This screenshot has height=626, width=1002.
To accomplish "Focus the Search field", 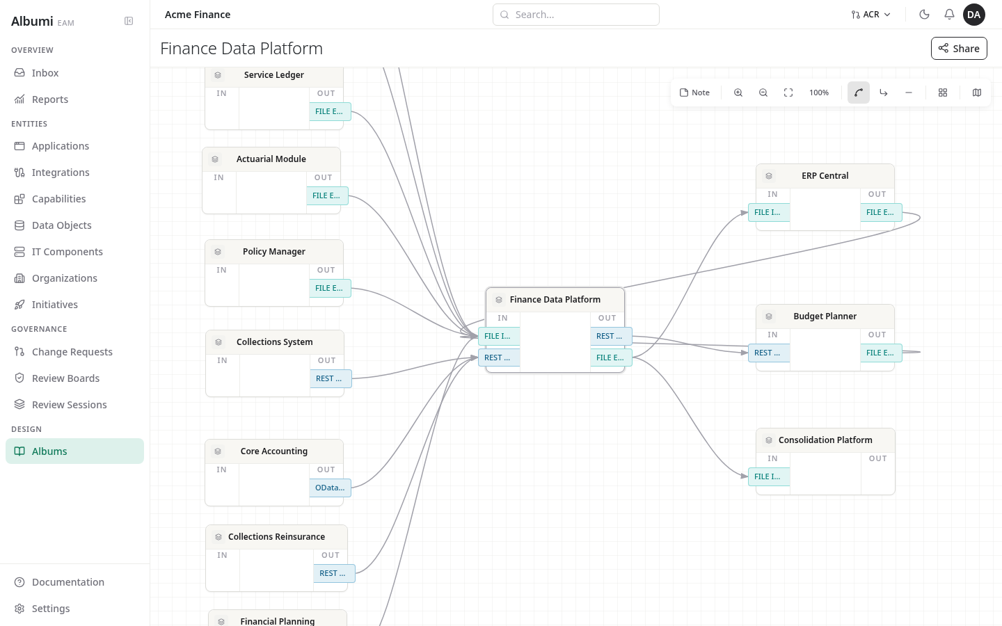I will pyautogui.click(x=576, y=15).
